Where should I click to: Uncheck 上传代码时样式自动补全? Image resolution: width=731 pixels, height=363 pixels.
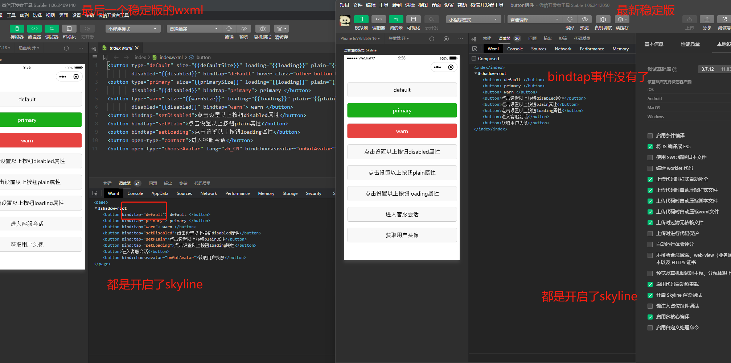pyautogui.click(x=650, y=179)
